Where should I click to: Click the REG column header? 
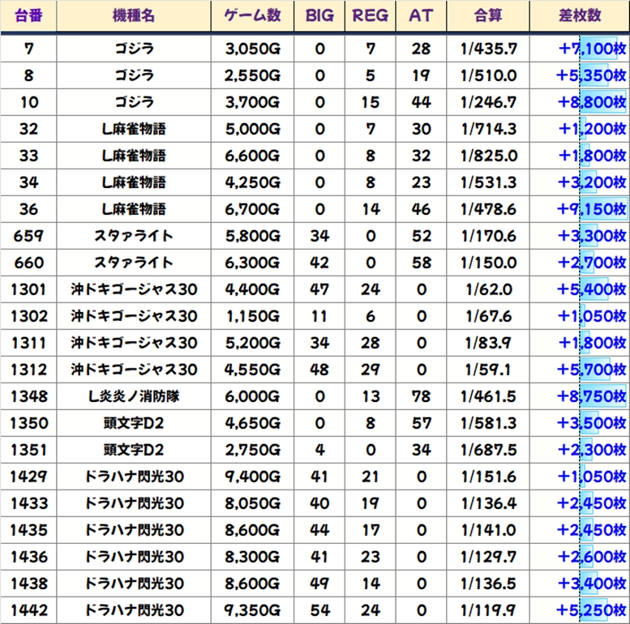point(370,15)
